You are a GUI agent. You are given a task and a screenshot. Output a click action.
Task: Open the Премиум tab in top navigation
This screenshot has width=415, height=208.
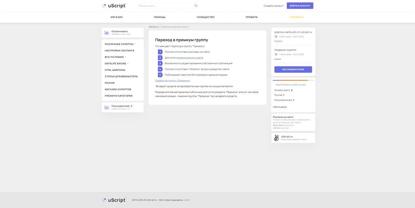pyautogui.click(x=296, y=17)
